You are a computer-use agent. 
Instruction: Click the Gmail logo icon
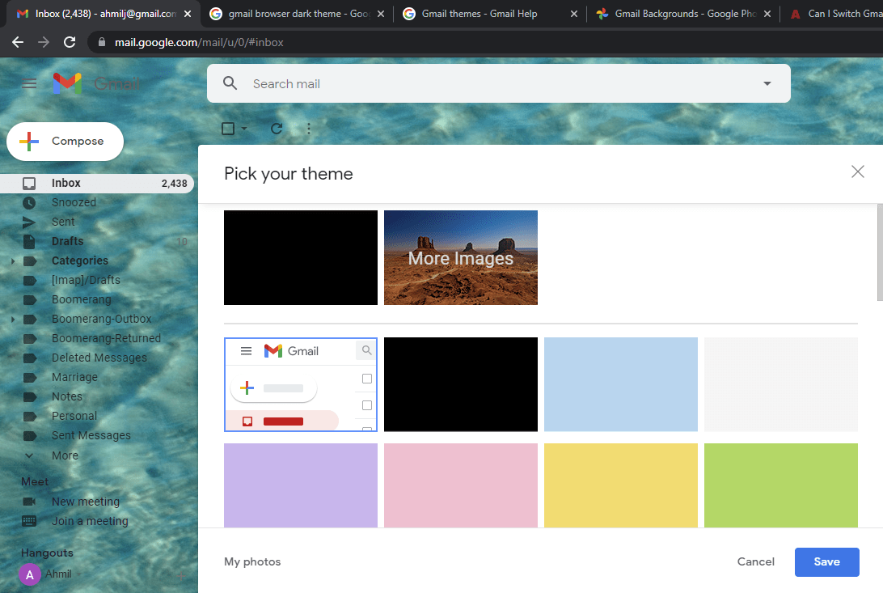(67, 84)
